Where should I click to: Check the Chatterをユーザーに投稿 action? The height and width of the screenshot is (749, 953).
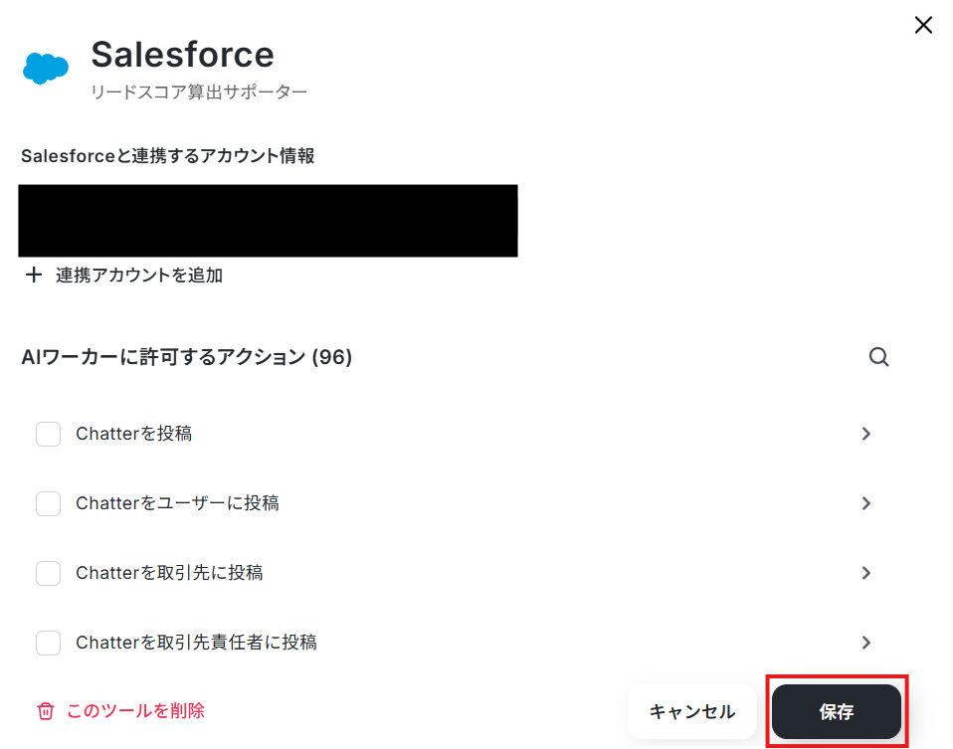coord(48,503)
